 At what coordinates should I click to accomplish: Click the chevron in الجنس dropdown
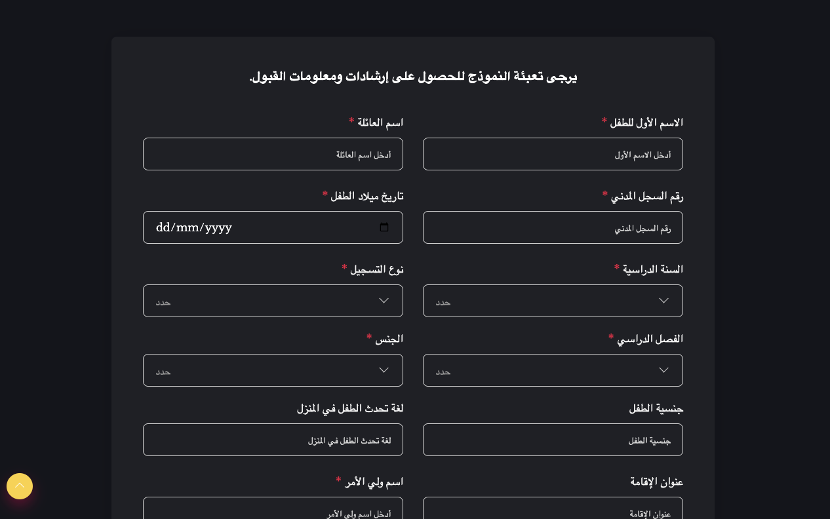tap(384, 370)
